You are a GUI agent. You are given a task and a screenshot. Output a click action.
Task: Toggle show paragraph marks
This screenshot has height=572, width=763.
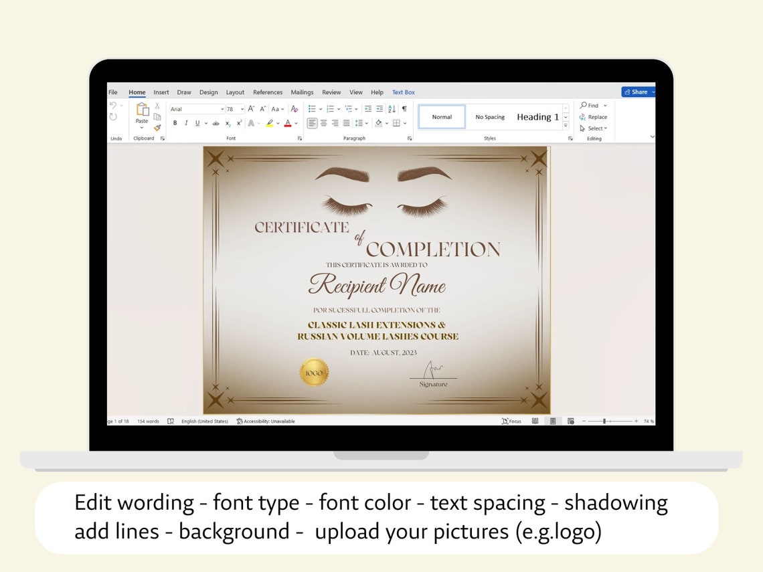[405, 109]
